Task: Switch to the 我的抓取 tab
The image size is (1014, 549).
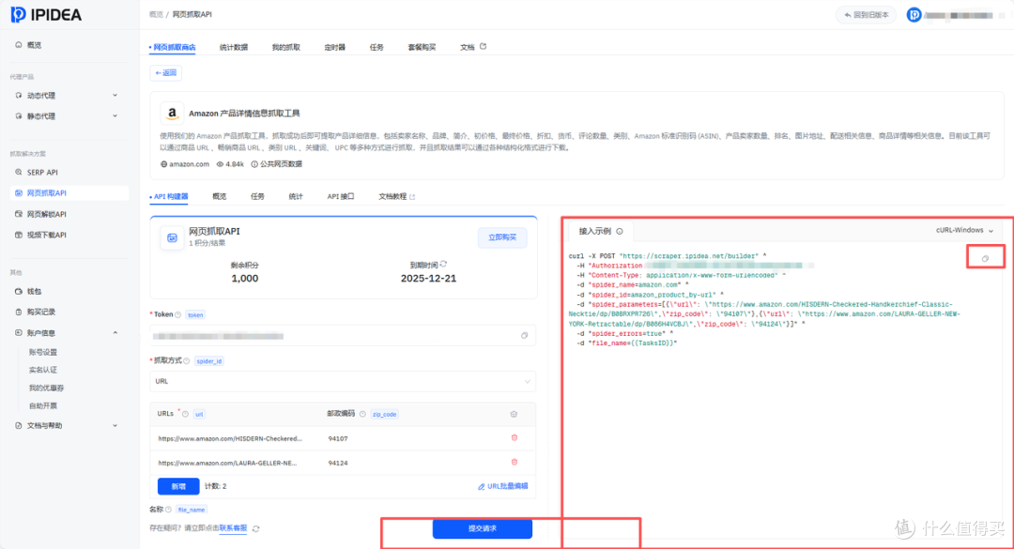Action: point(285,47)
